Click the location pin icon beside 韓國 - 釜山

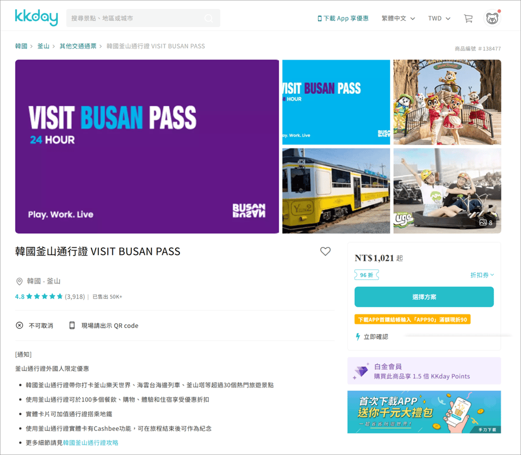[19, 282]
